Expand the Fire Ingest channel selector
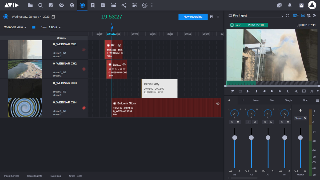This screenshot has width=320, height=180. 283,15
